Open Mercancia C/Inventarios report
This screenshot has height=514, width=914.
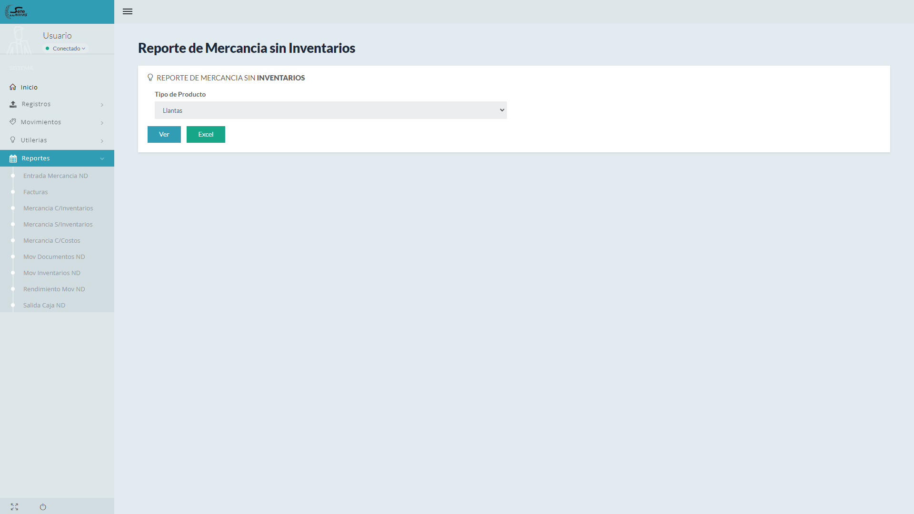coord(58,208)
